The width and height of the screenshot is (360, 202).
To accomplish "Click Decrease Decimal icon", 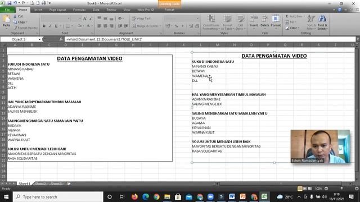I will [x=197, y=26].
